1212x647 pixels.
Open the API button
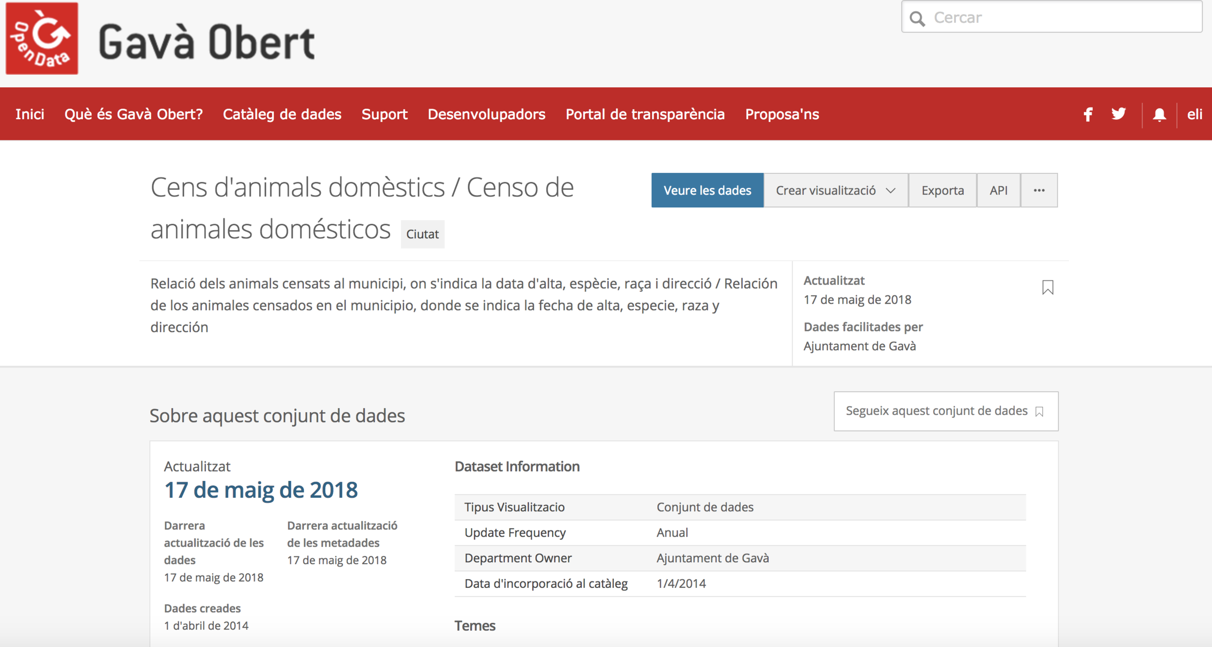tap(998, 190)
